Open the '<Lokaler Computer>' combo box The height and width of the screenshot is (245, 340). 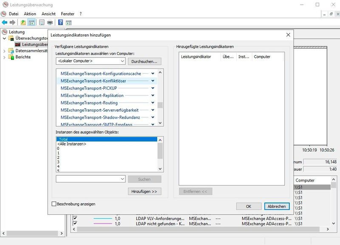point(91,61)
